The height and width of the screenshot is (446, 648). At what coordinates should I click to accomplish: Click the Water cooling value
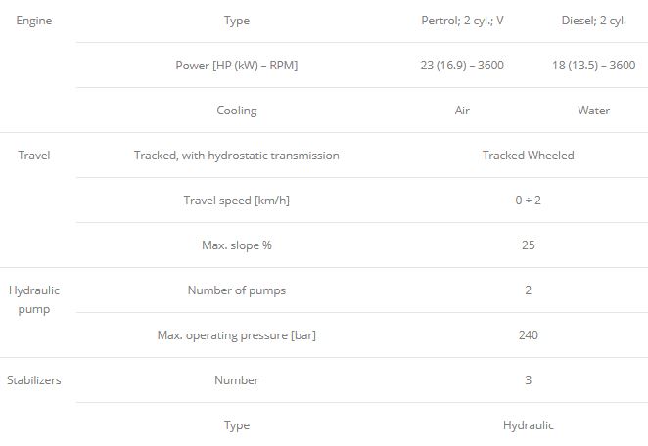[593, 111]
